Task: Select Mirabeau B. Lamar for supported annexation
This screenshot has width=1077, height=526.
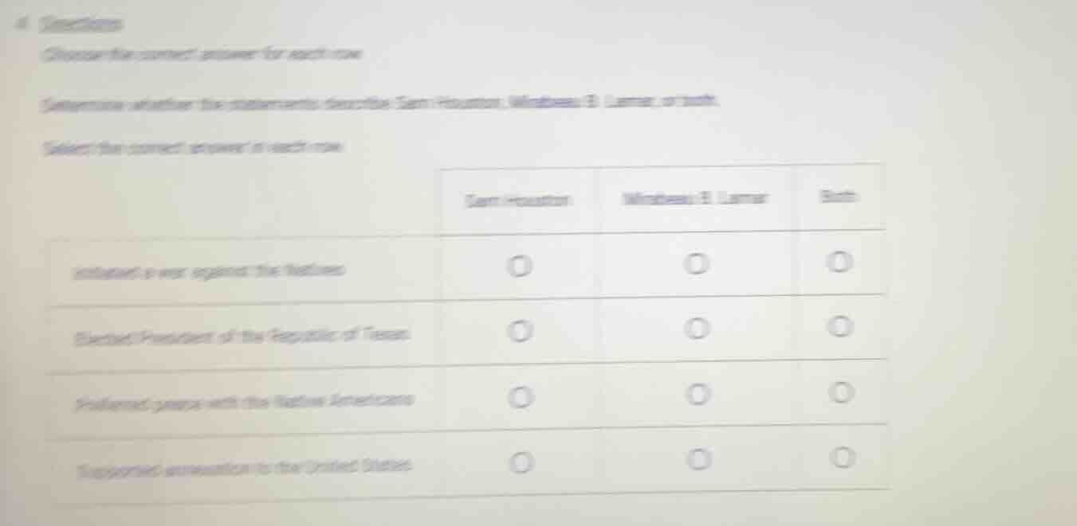Action: [698, 458]
